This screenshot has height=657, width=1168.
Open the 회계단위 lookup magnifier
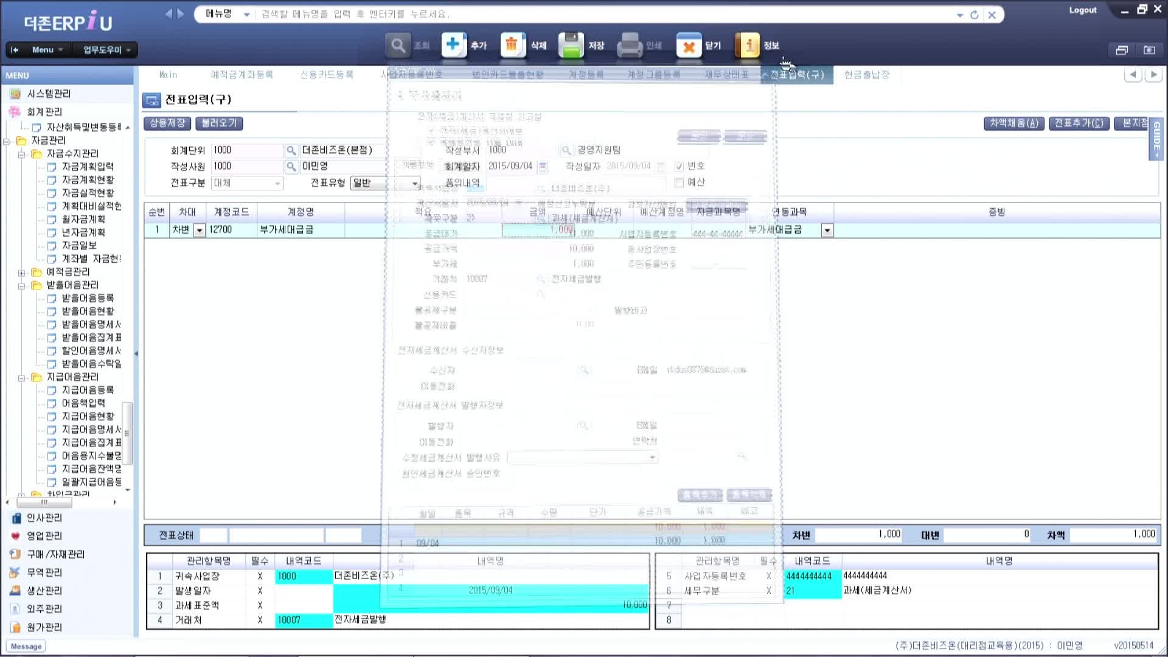291,150
